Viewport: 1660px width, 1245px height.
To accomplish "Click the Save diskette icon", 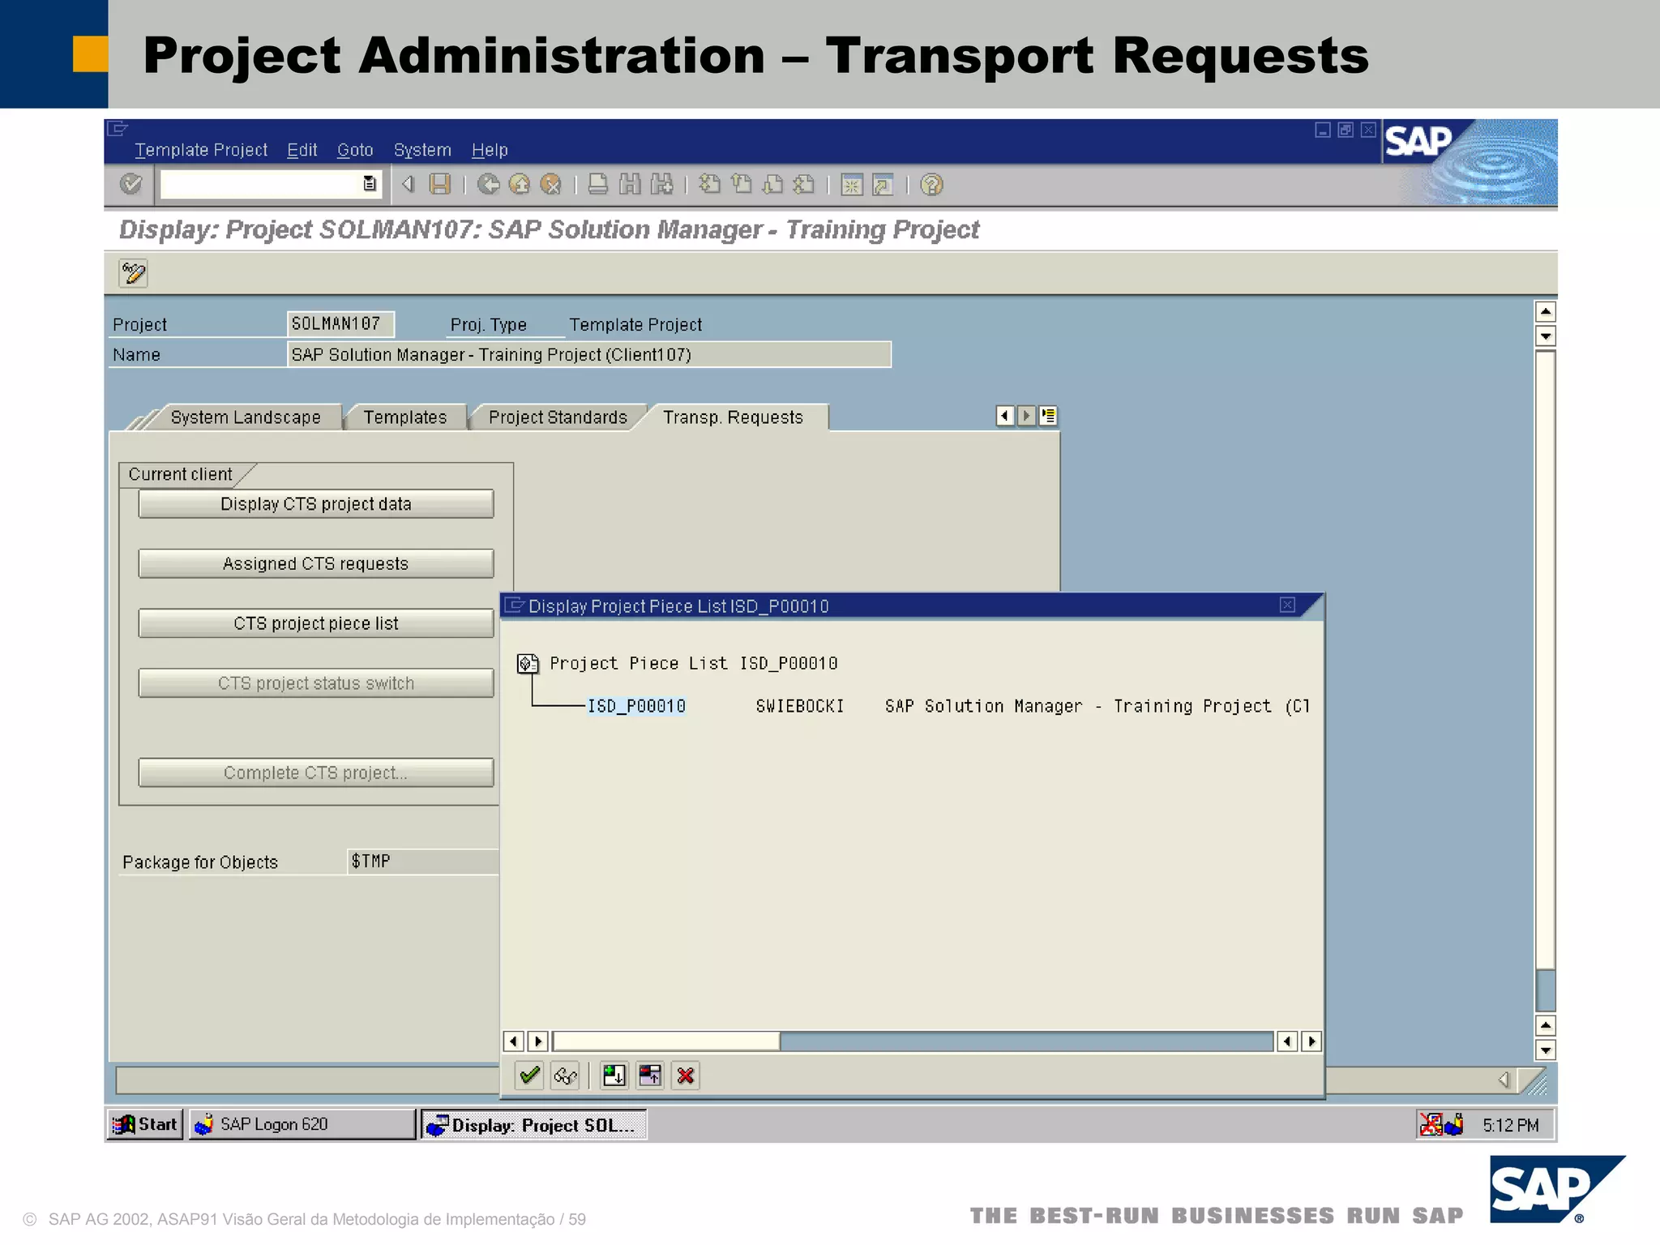I will pyautogui.click(x=439, y=185).
